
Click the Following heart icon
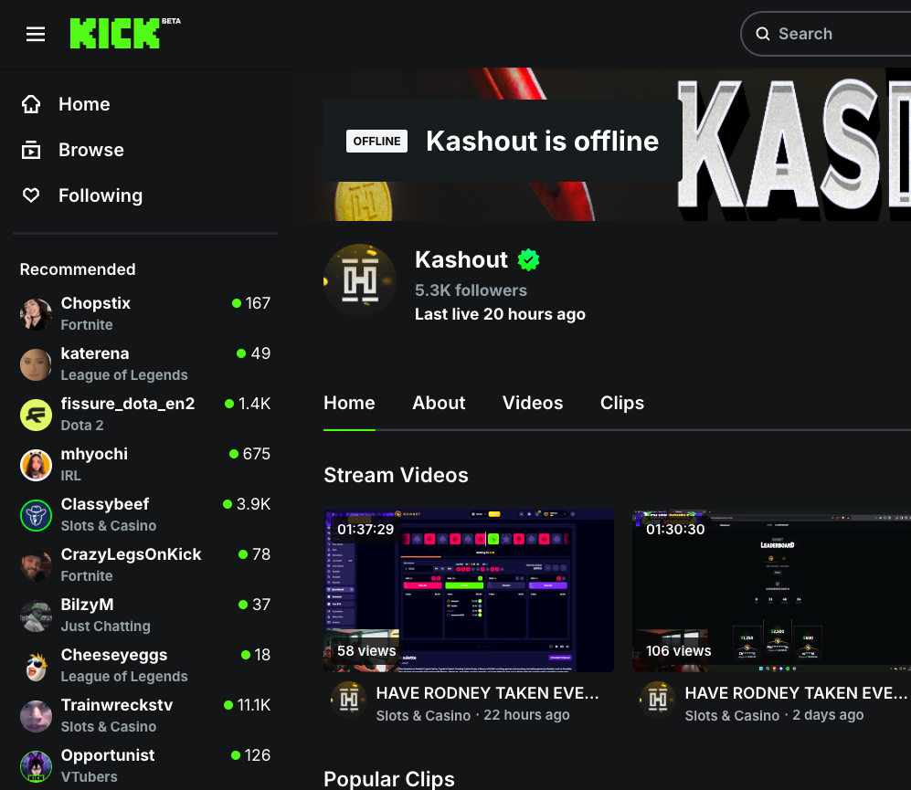tap(31, 195)
